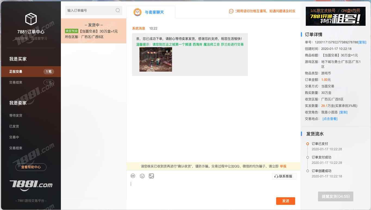The image size is (371, 210).
Task: Click the 1笔 badge beside 正在交易
Action: (49, 72)
